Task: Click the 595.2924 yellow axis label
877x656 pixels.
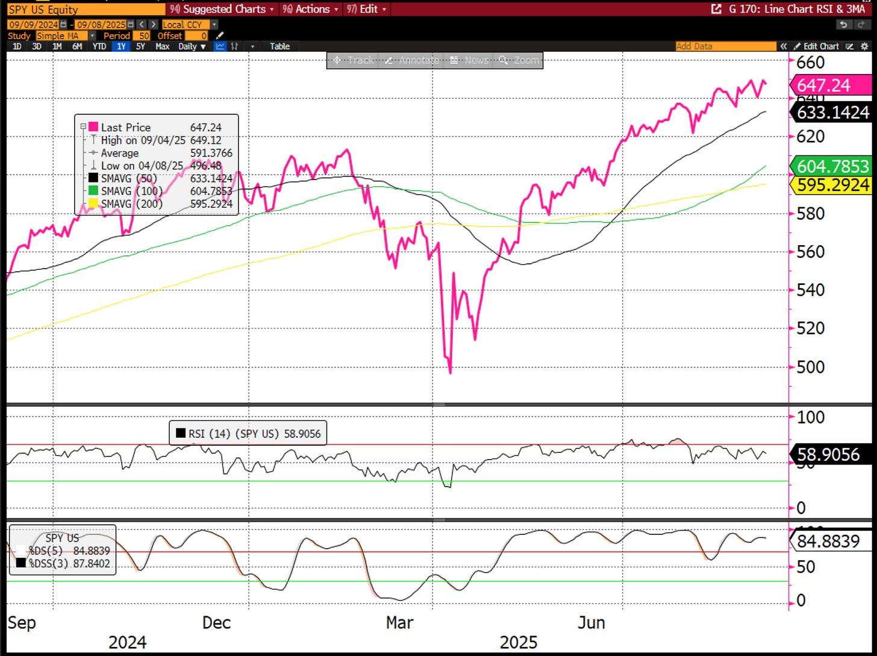Action: tap(831, 184)
